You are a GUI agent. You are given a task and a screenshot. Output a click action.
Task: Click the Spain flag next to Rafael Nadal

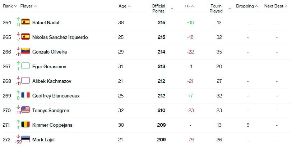(26, 22)
